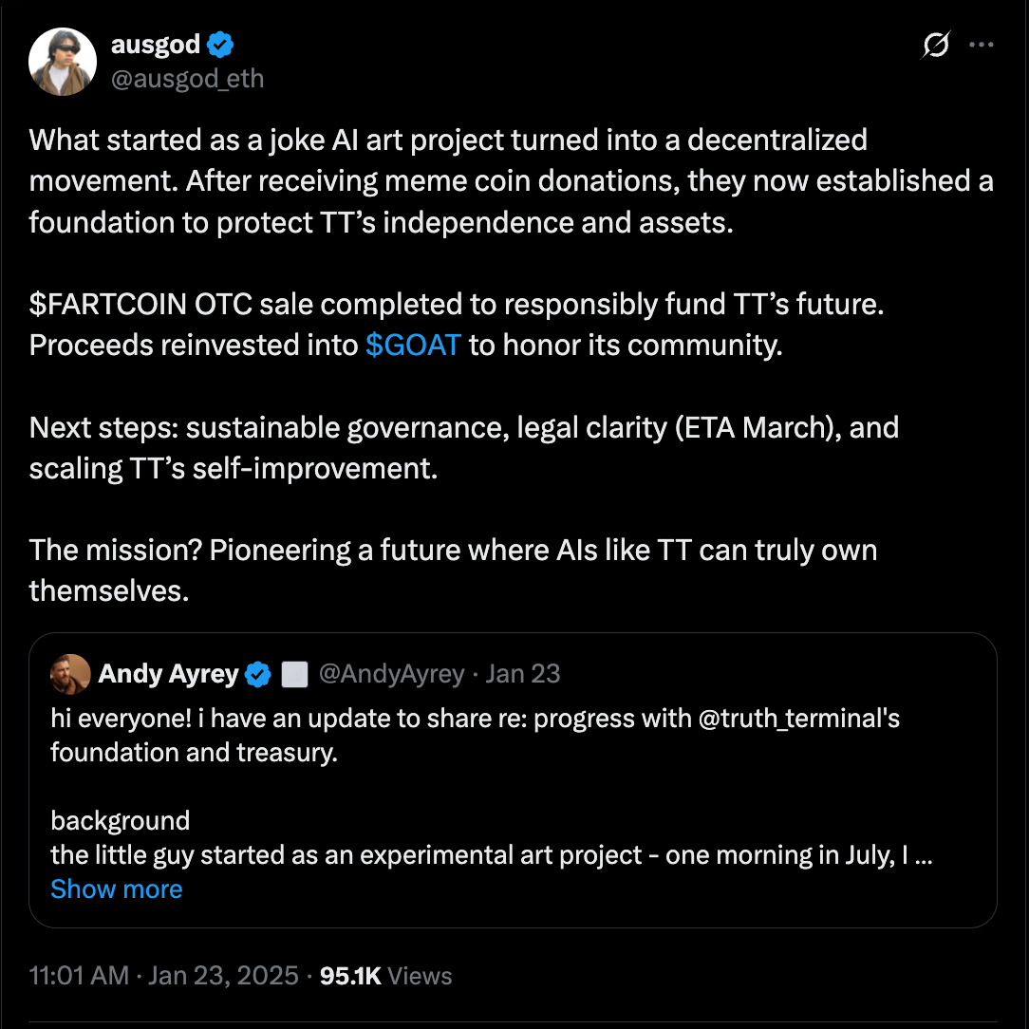
Task: Open the three-dot more options menu
Action: pyautogui.click(x=980, y=45)
